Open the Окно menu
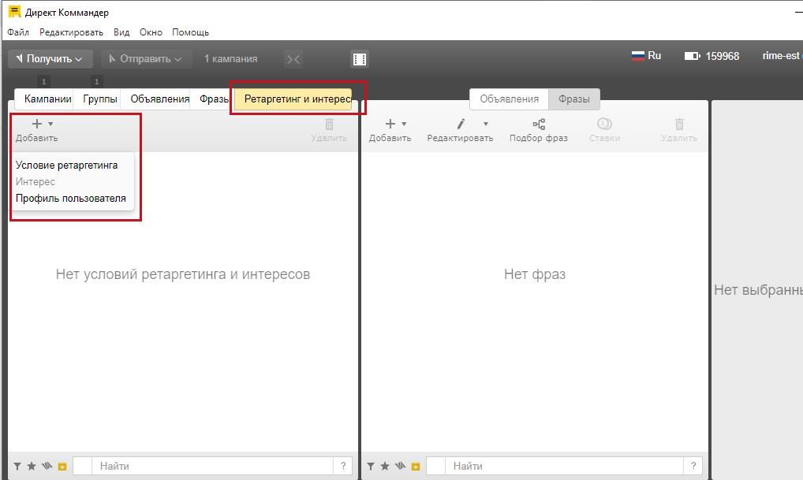The width and height of the screenshot is (803, 480). click(x=151, y=32)
